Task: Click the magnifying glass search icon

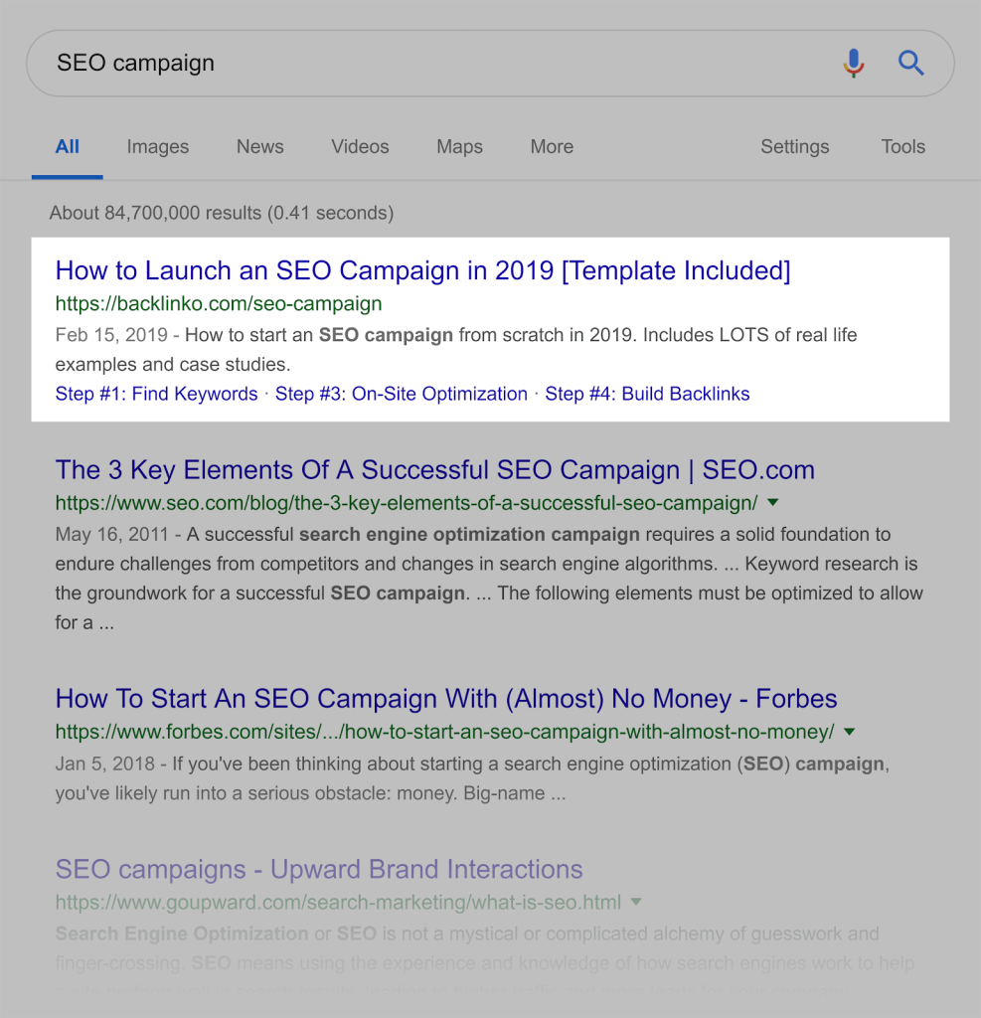Action: 910,63
